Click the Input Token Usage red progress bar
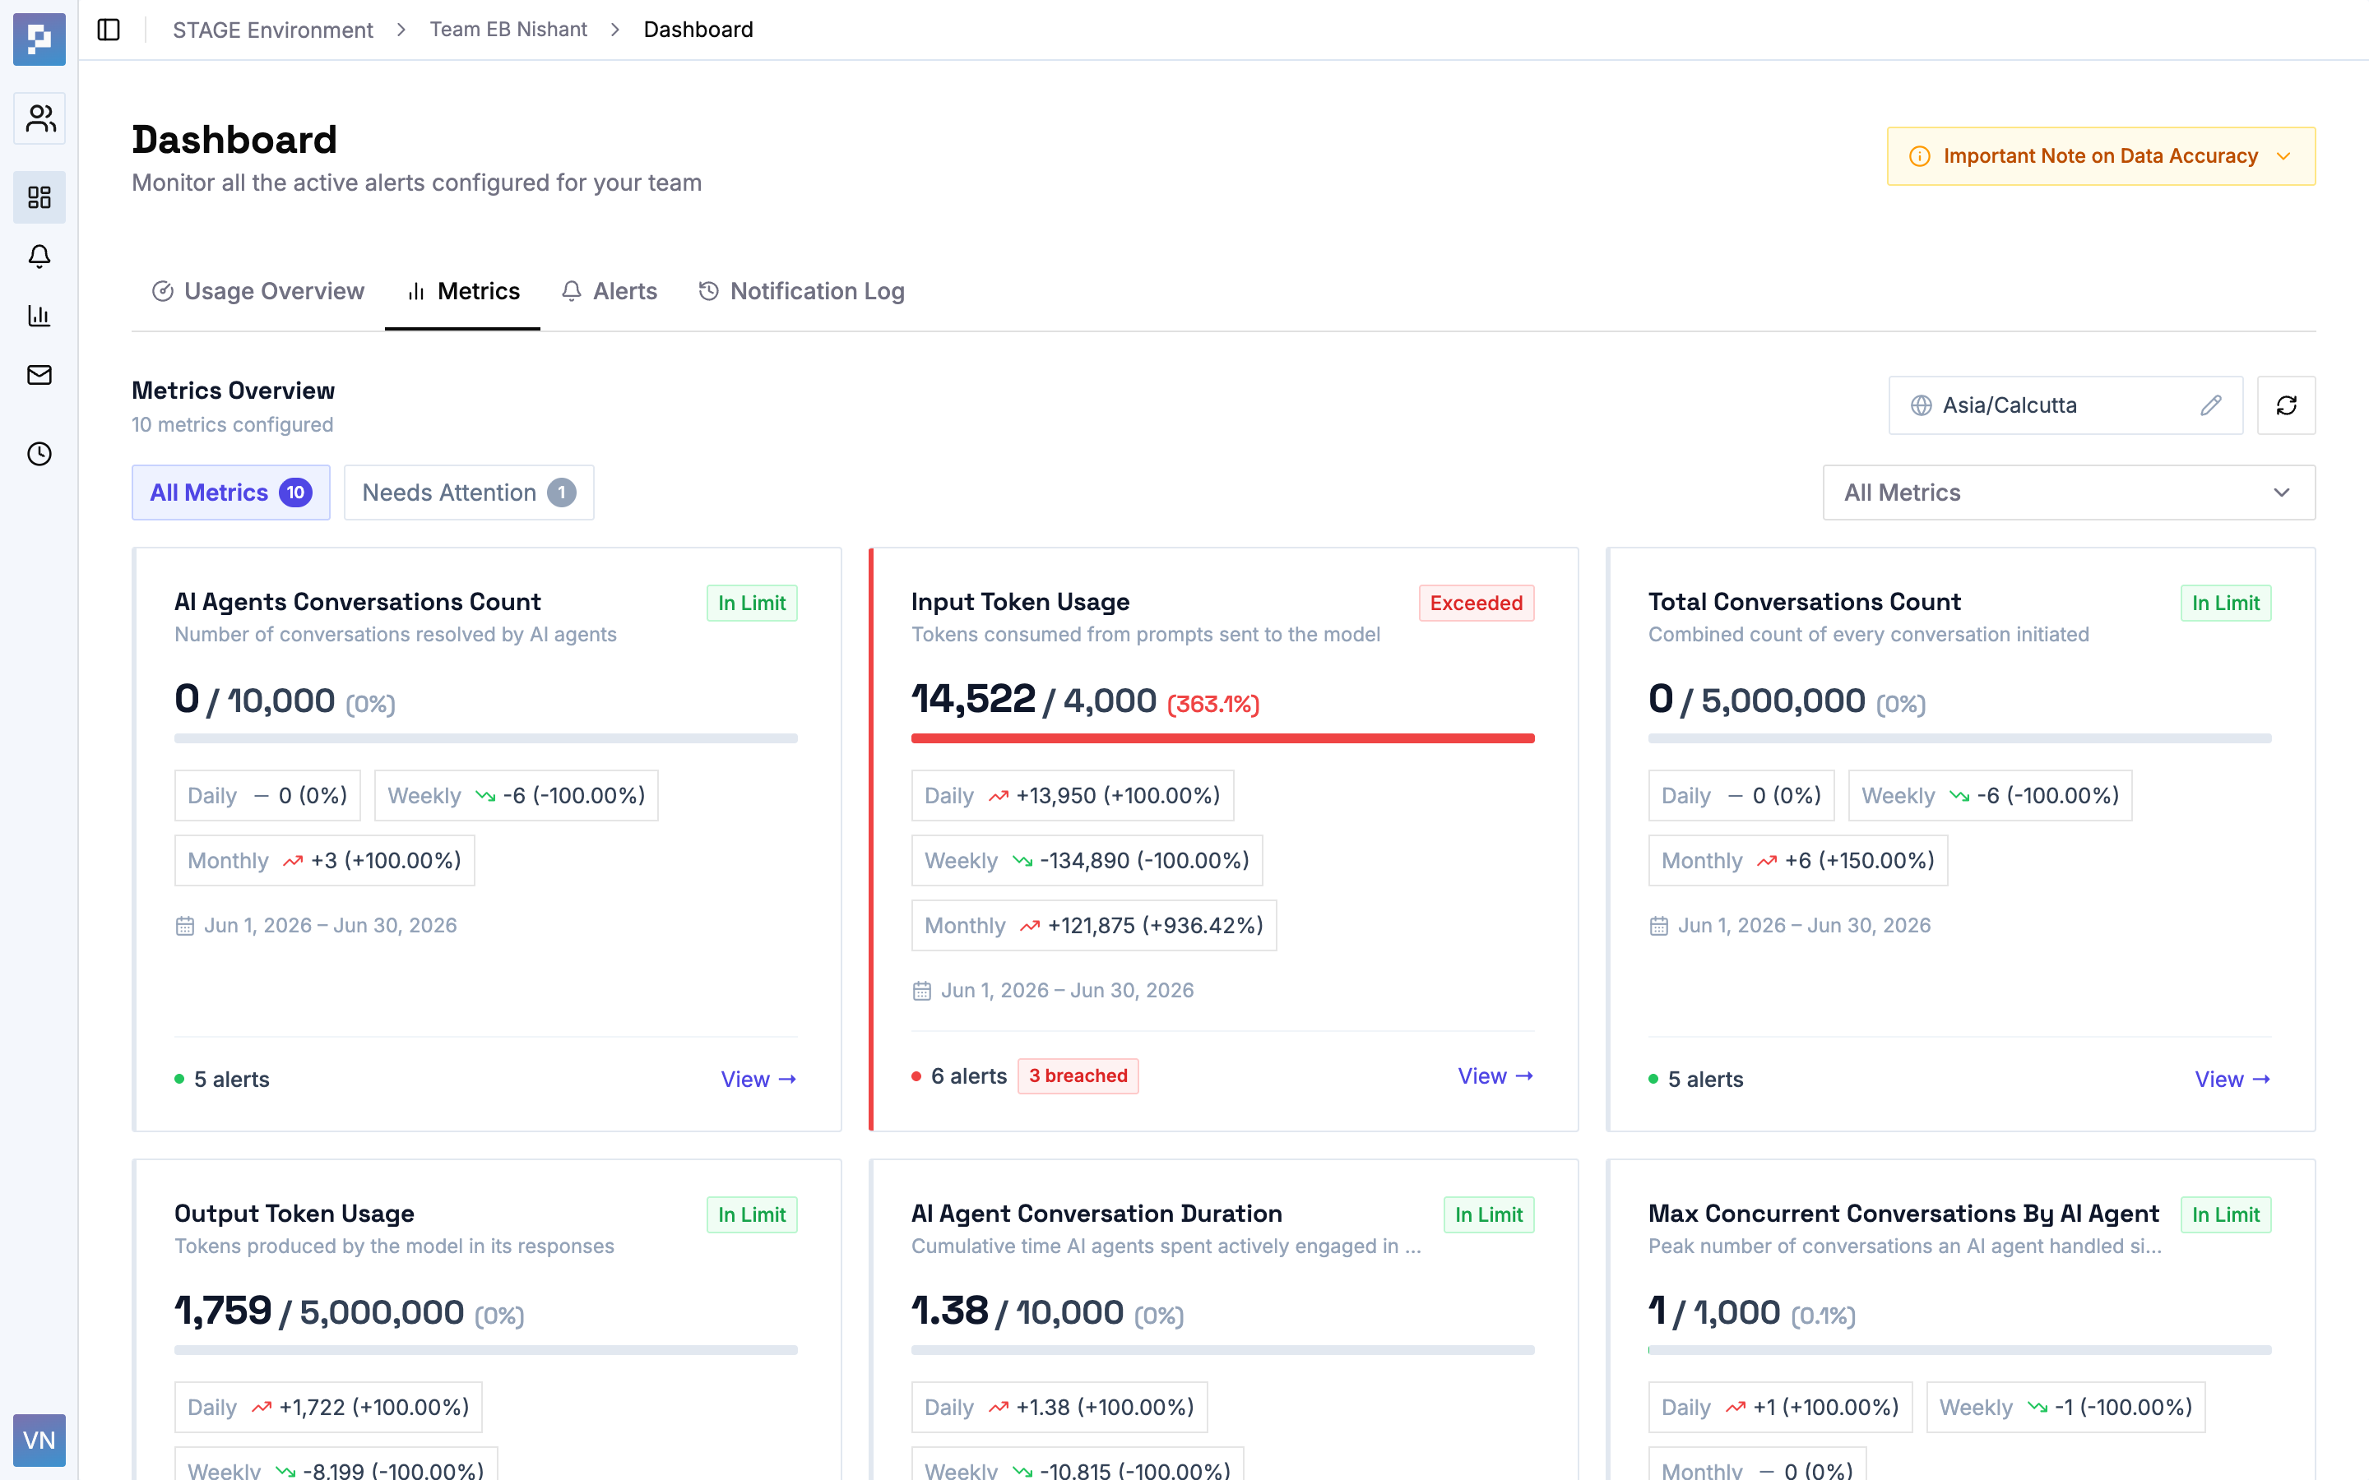Image resolution: width=2369 pixels, height=1480 pixels. [x=1222, y=738]
